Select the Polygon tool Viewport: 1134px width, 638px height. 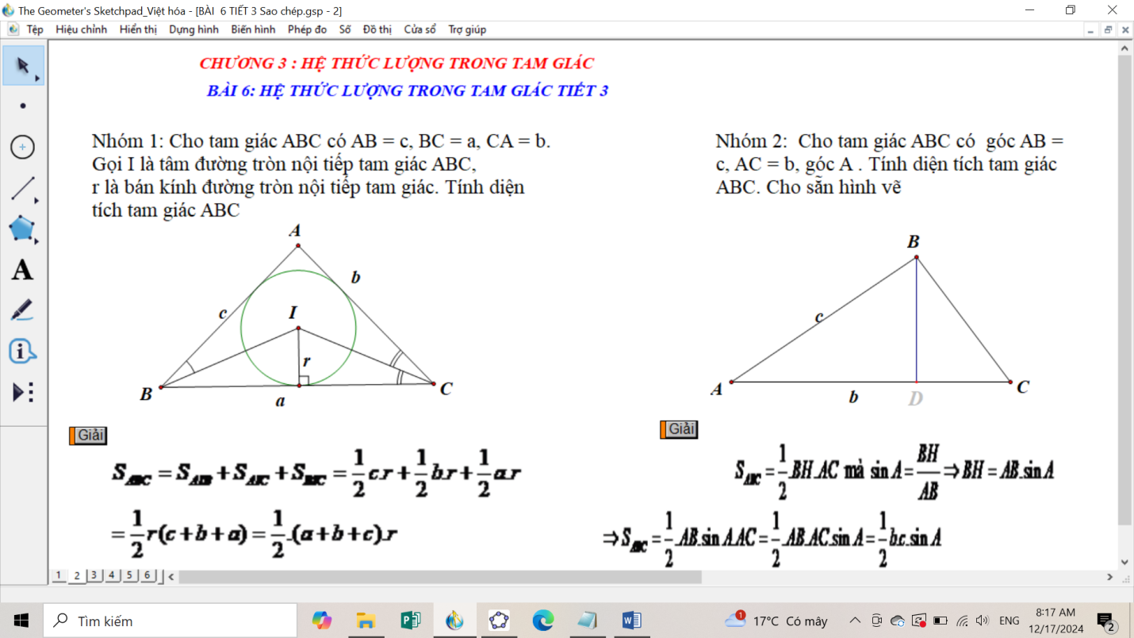tap(22, 229)
